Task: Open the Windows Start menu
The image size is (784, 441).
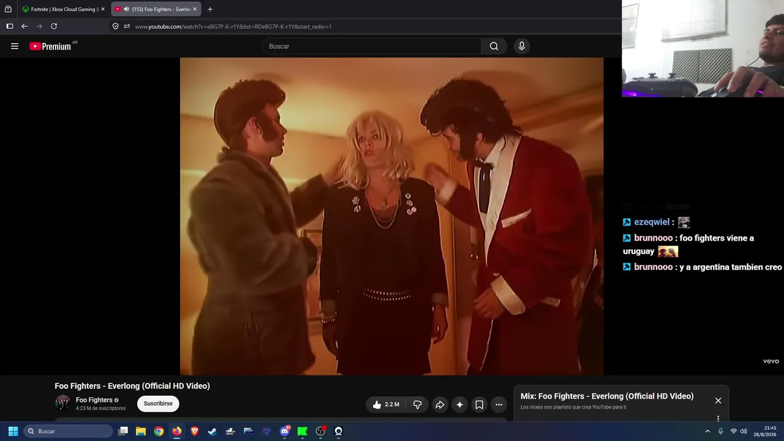Action: tap(13, 431)
